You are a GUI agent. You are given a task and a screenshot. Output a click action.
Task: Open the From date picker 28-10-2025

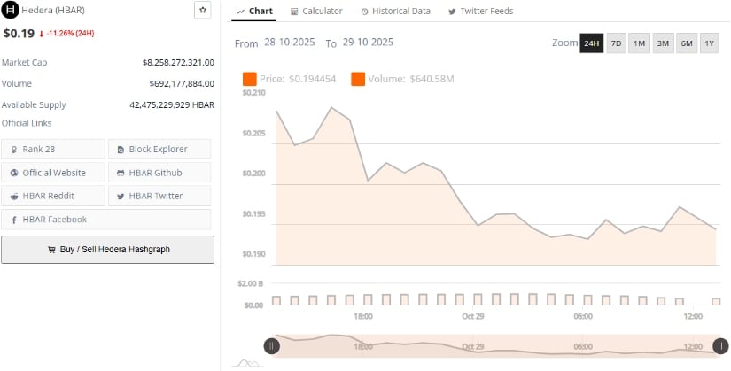click(292, 43)
